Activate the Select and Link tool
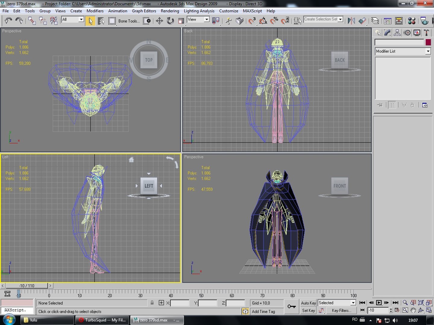Viewport: 434px width, 325px height. [x=32, y=20]
